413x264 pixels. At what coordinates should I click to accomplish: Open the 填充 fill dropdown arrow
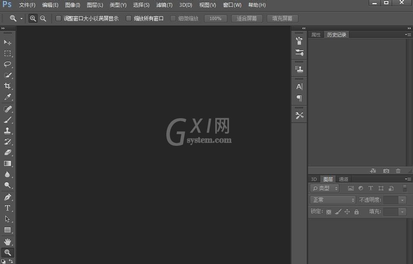402,212
